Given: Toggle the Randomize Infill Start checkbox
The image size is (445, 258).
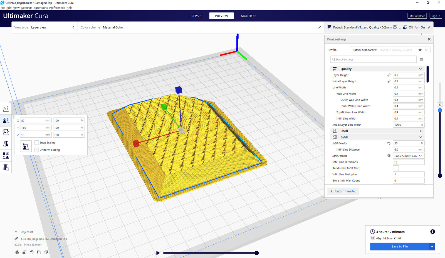Looking at the screenshot, I should click(x=396, y=168).
